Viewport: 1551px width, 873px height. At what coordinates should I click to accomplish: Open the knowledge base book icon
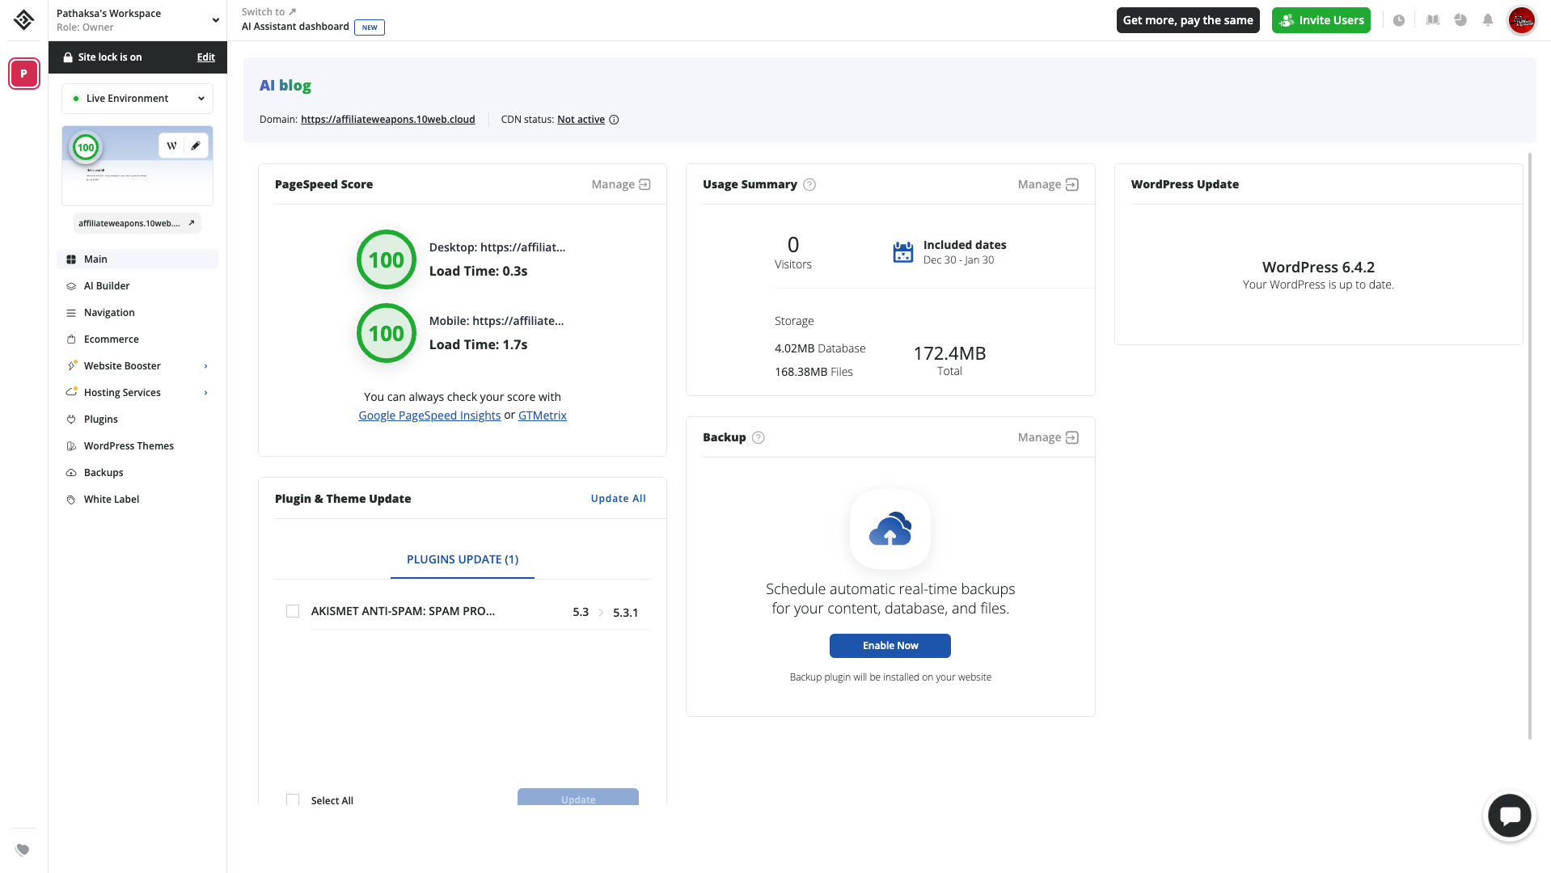tap(1432, 20)
